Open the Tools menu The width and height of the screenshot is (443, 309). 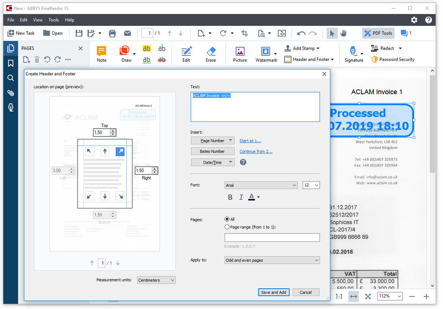pos(54,20)
